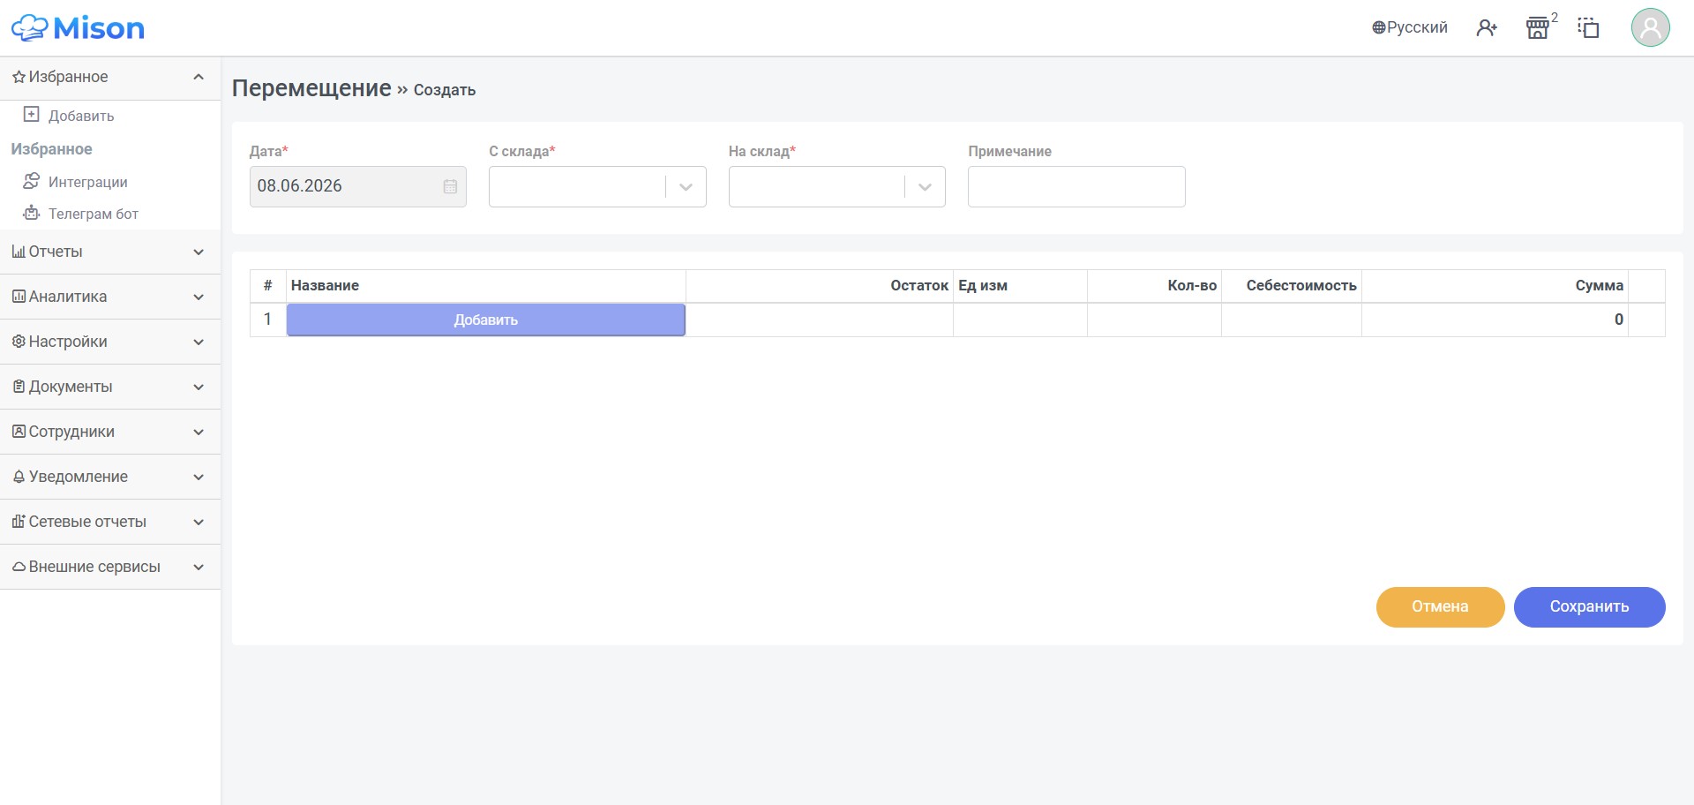Click the Уведомление bell icon
The width and height of the screenshot is (1694, 805).
tap(19, 477)
